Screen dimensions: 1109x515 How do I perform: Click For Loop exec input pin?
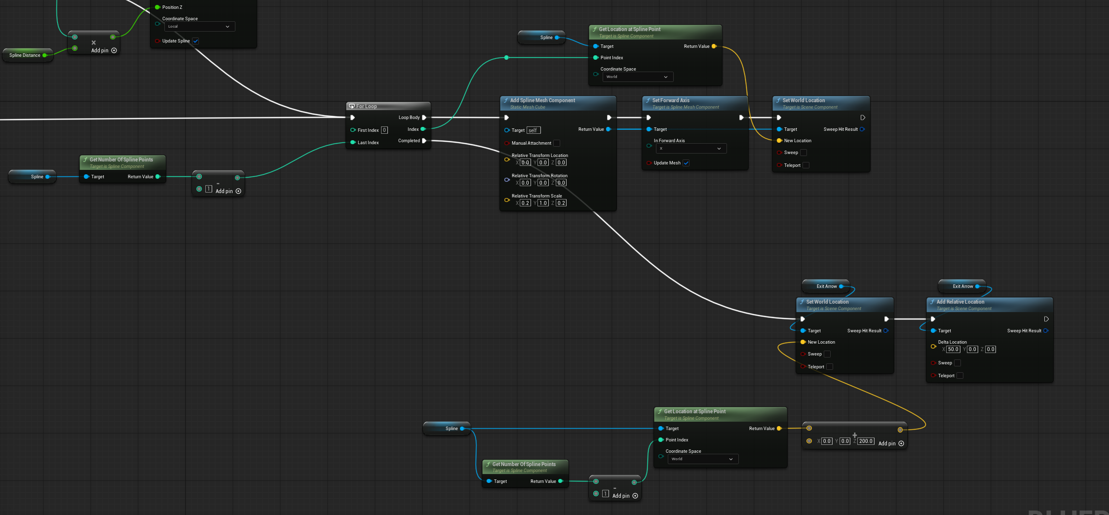352,118
